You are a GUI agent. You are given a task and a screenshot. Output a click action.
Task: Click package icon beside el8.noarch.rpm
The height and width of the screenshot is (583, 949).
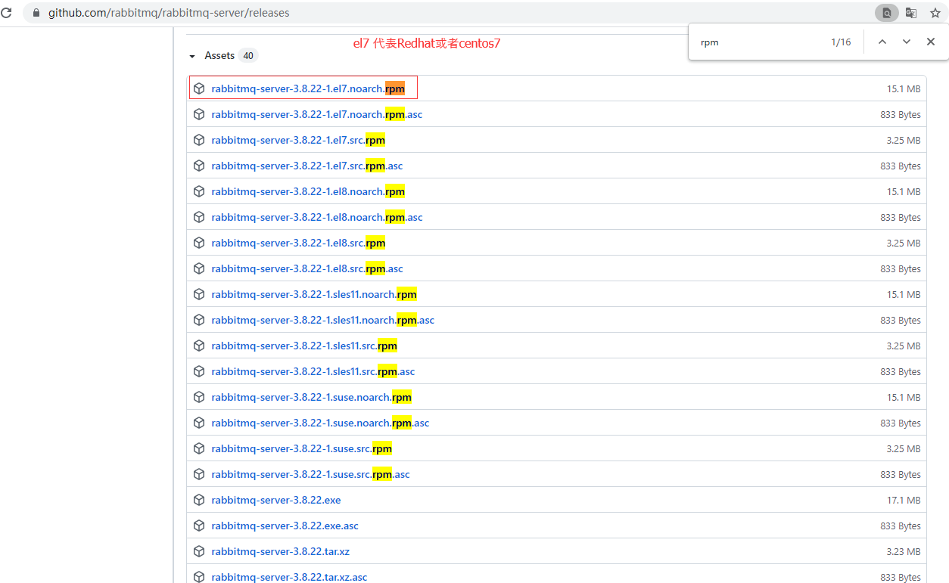(199, 191)
